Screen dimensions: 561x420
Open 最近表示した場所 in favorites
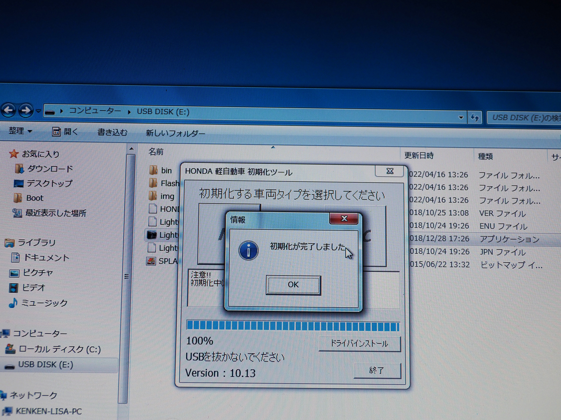(x=56, y=213)
